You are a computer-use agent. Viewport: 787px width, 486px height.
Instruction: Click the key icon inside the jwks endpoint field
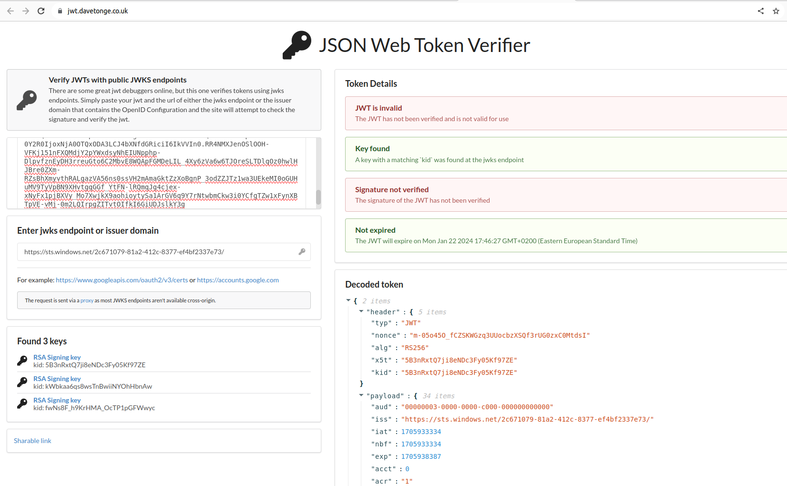click(302, 252)
